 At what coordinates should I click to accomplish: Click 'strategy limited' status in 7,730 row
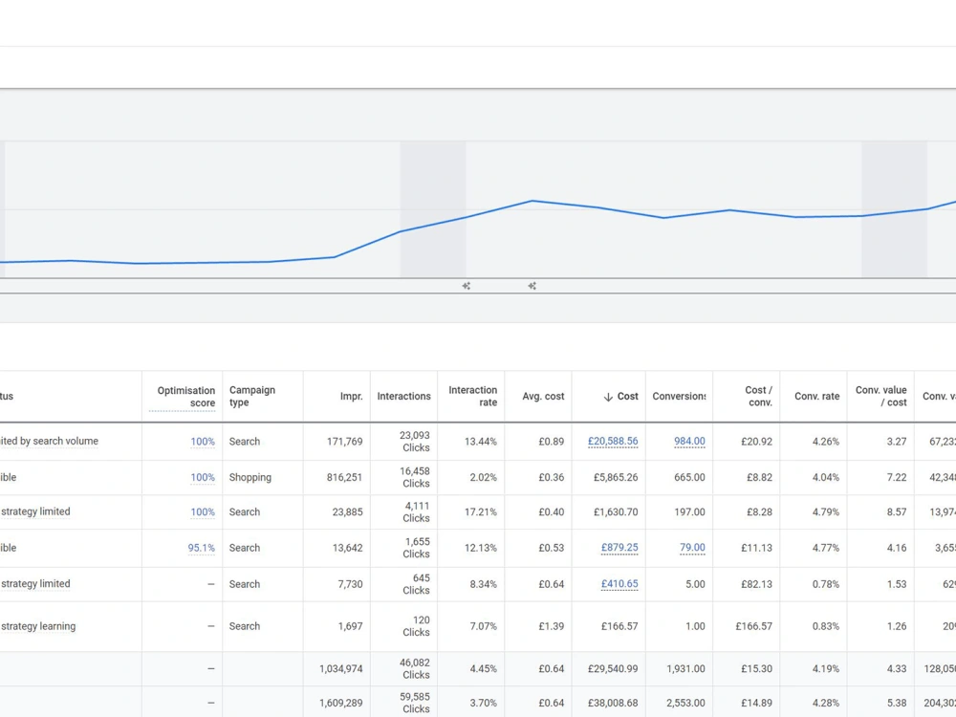point(35,583)
